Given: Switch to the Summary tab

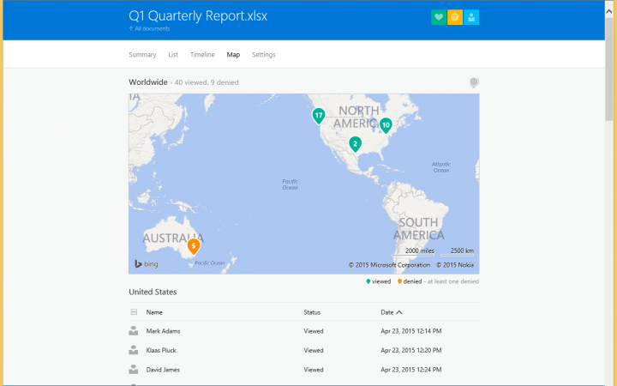Looking at the screenshot, I should click(142, 55).
